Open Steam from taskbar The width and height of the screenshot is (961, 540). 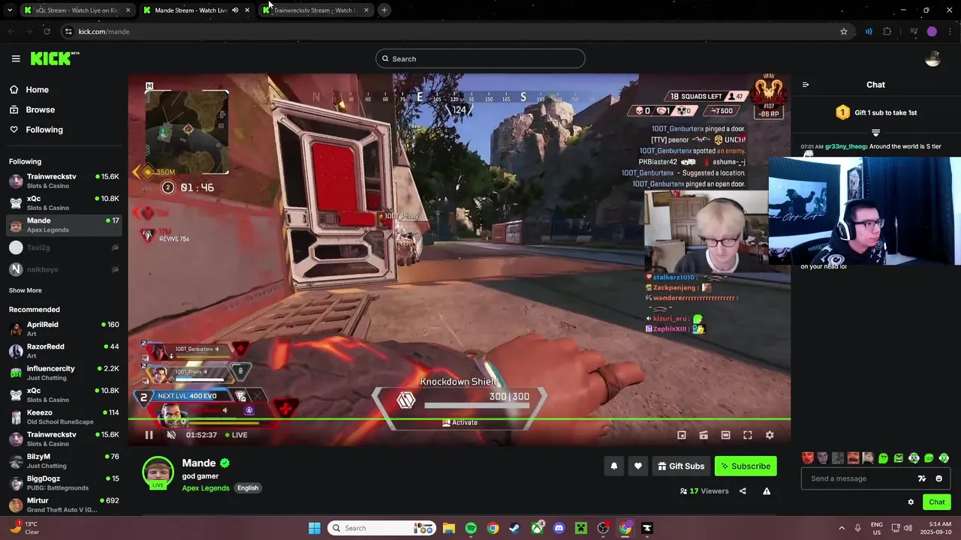[x=514, y=528]
